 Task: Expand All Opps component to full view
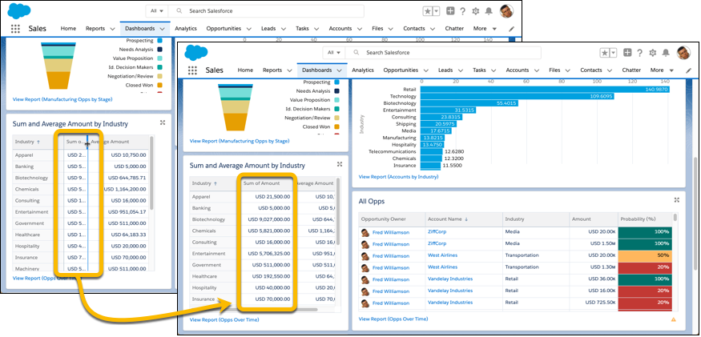point(677,200)
